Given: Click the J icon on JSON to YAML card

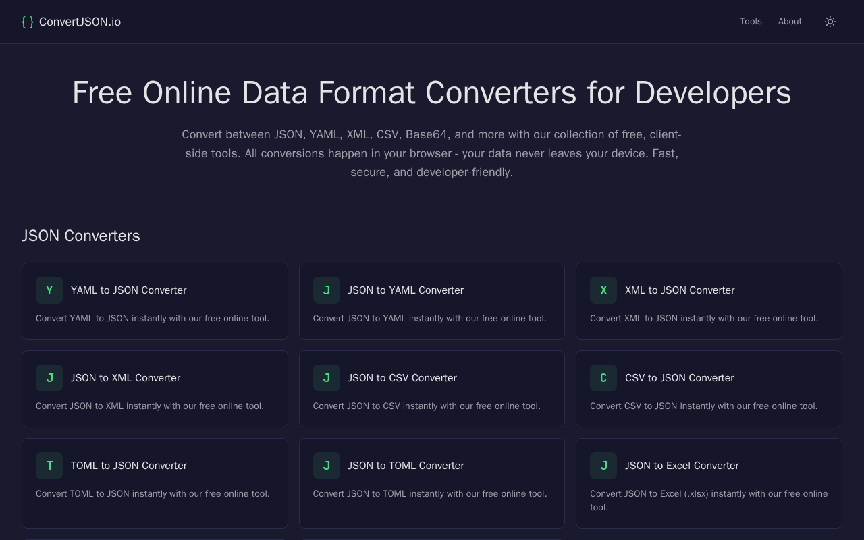Looking at the screenshot, I should click(x=327, y=290).
